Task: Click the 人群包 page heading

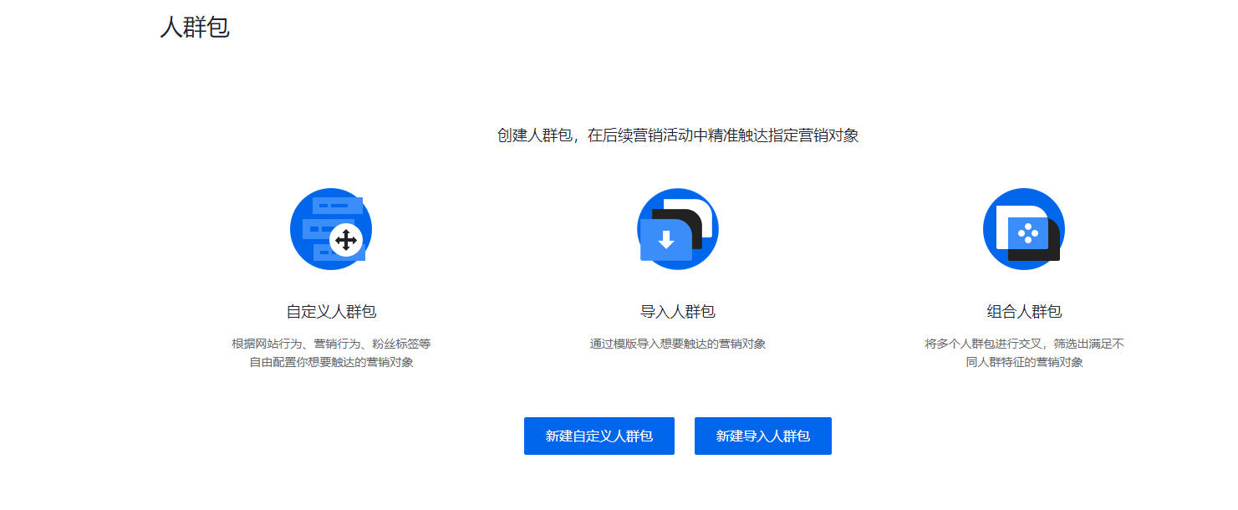Action: pyautogui.click(x=195, y=28)
